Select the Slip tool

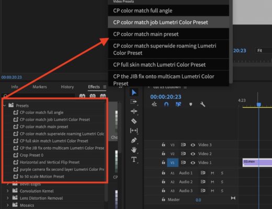(134, 131)
